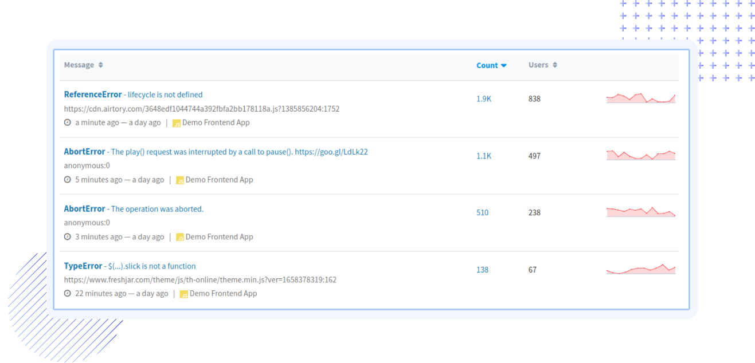Screen dimensions: 755x363
Task: Click the clock icon in ReferenceError row
Action: 68,123
